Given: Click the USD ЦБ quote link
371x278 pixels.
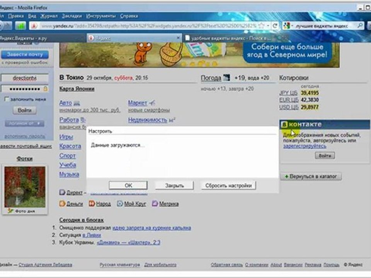Looking at the screenshot, I should (x=289, y=107).
